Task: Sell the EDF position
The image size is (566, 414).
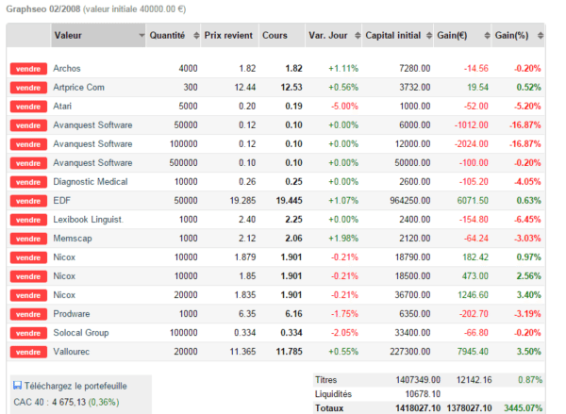Action: 28,201
